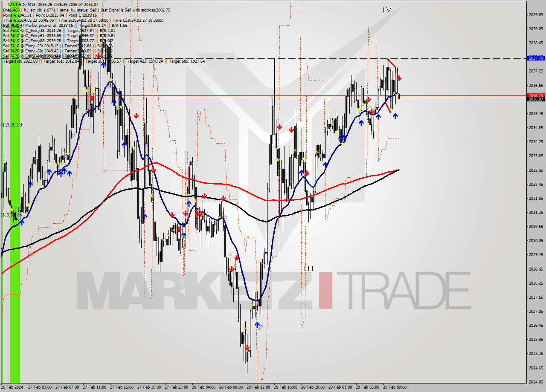
Task: Select Sell %10 @ C_Entry88: 2039.28 line
Action: (x=58, y=40)
